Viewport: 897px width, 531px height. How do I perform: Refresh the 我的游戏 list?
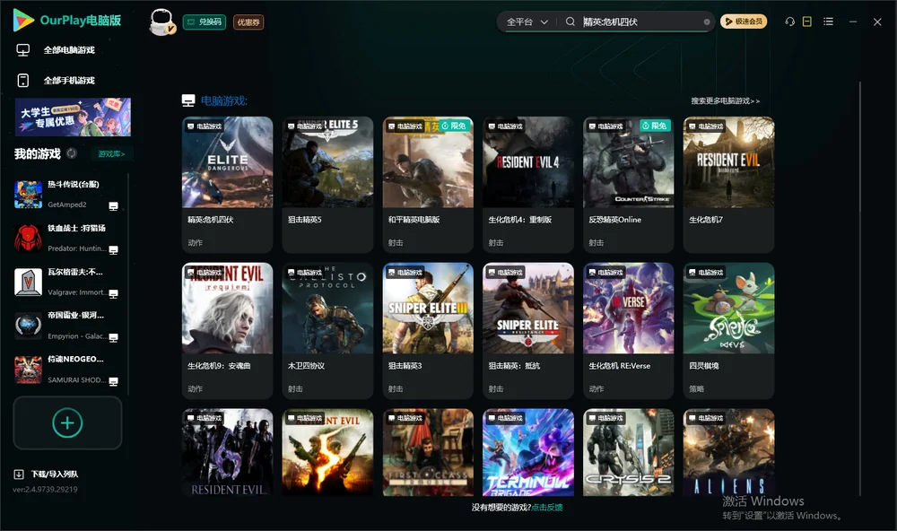[x=72, y=153]
